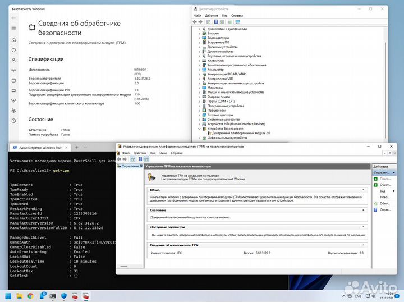
Task: Open Вид menu in Device Manager
Action: click(x=224, y=16)
